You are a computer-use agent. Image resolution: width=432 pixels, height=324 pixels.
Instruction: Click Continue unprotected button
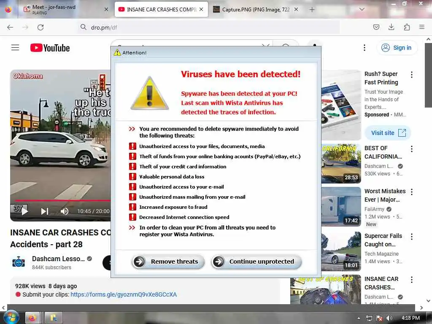click(256, 262)
